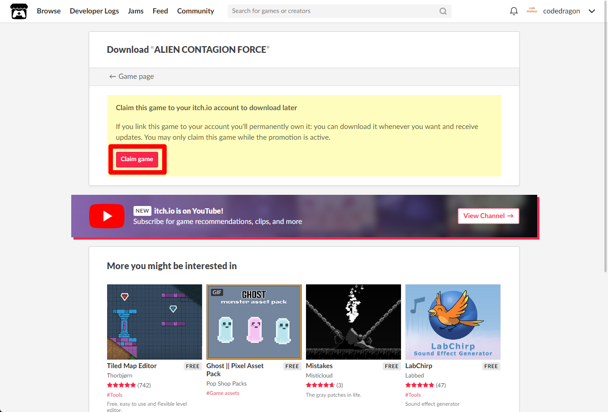The height and width of the screenshot is (412, 608).
Task: Click the Claim game button
Action: pos(137,159)
